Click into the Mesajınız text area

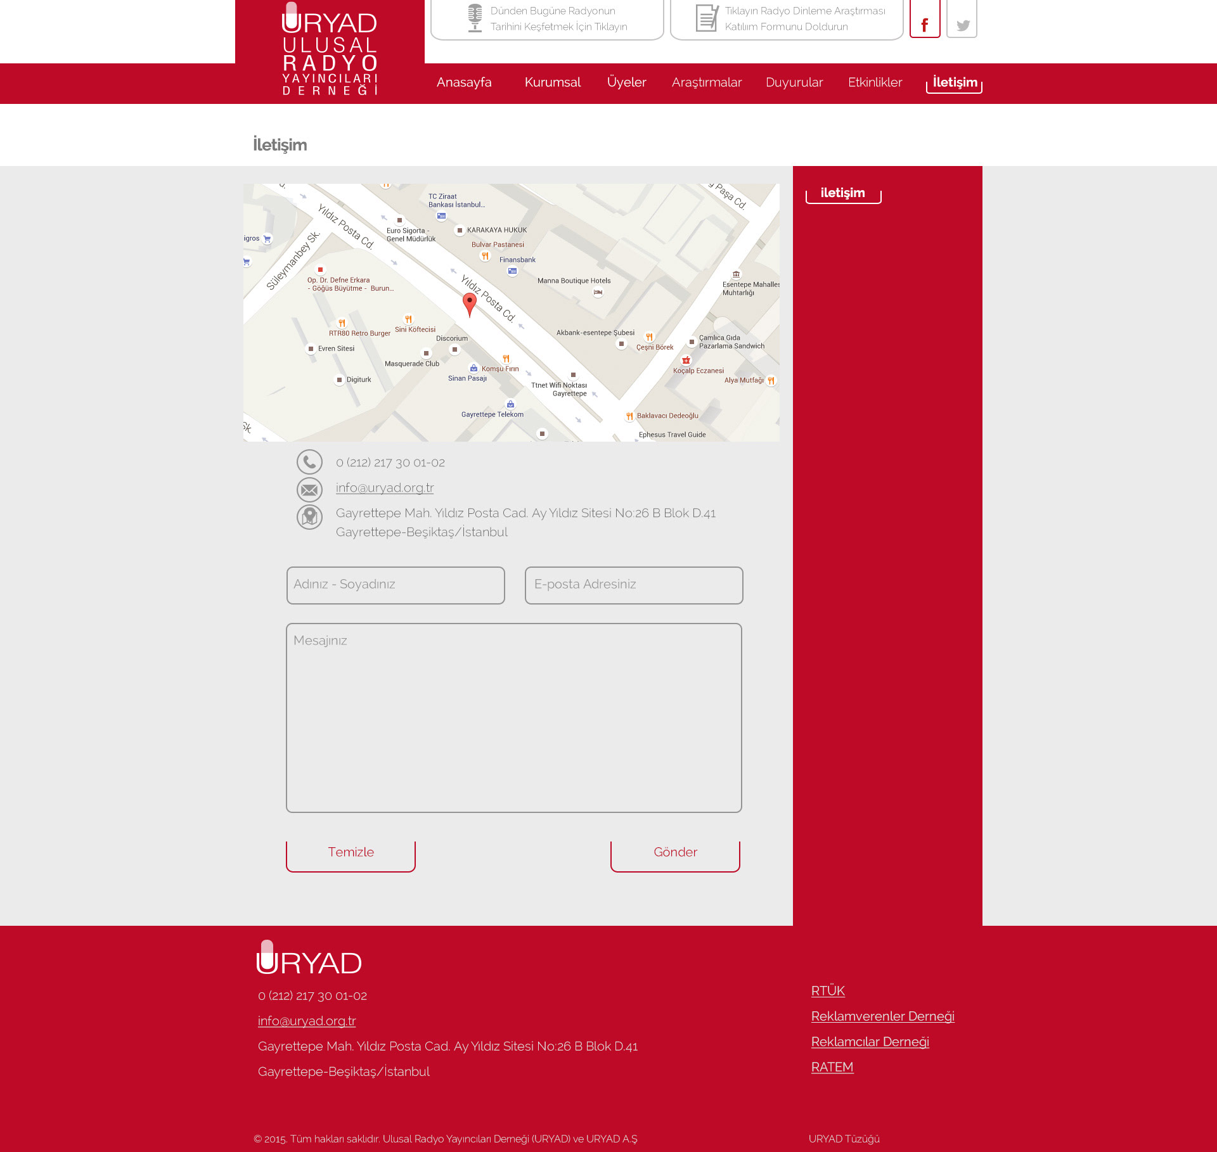513,717
